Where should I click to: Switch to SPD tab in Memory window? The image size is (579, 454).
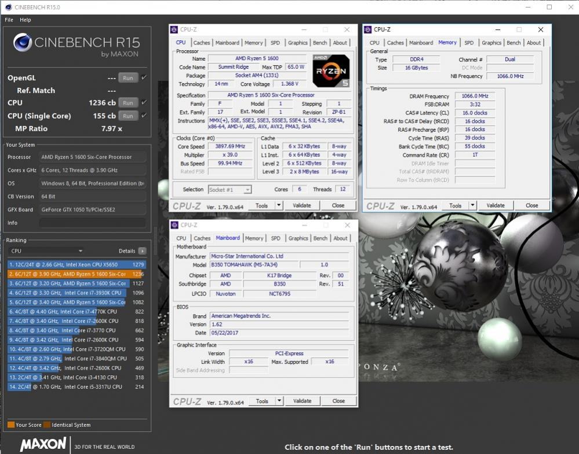(x=469, y=43)
